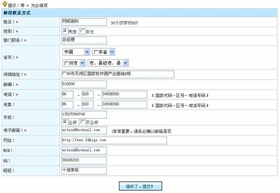Open the 中国 country dropdown

tap(76, 52)
